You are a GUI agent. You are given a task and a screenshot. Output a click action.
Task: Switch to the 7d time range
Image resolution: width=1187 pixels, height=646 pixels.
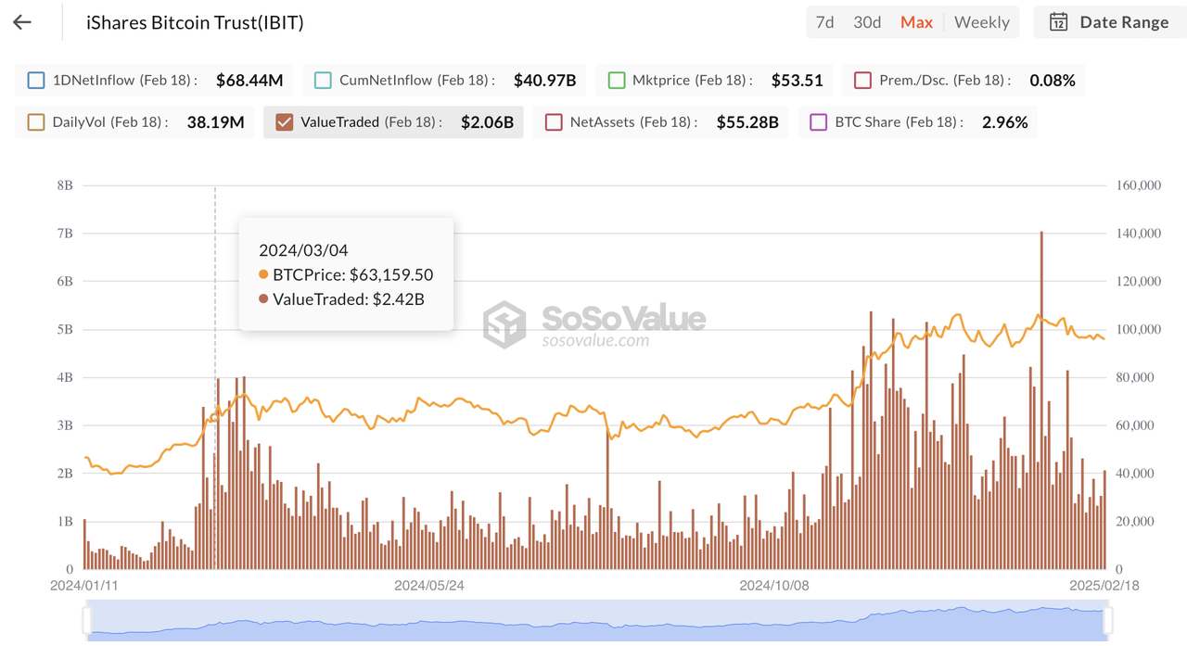pyautogui.click(x=824, y=22)
